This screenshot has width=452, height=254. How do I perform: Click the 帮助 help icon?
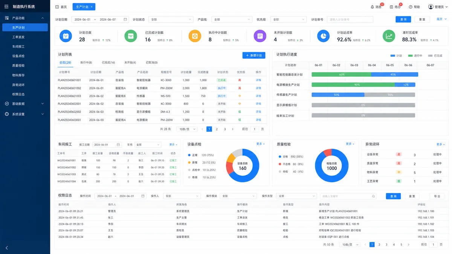tap(411, 7)
